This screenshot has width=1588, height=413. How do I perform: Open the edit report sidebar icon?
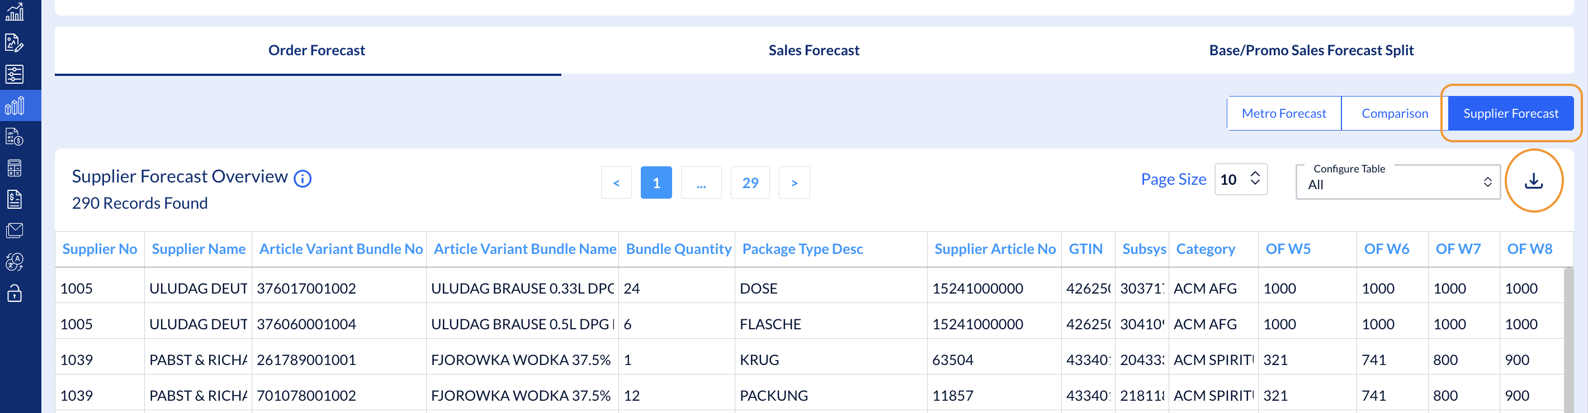pyautogui.click(x=14, y=43)
